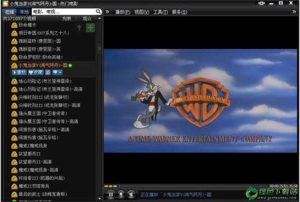
Task: Click the movie icon beside 猫头鹰王国 (守卫者传奇)-高清
Action: [x=14, y=122]
